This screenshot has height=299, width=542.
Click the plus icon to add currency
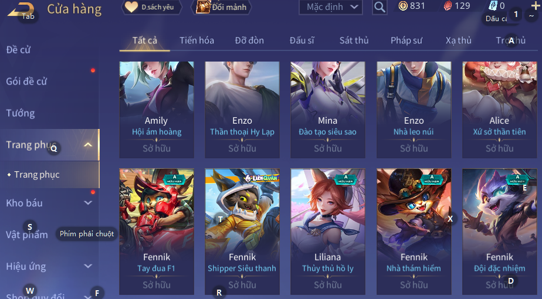[x=536, y=5]
